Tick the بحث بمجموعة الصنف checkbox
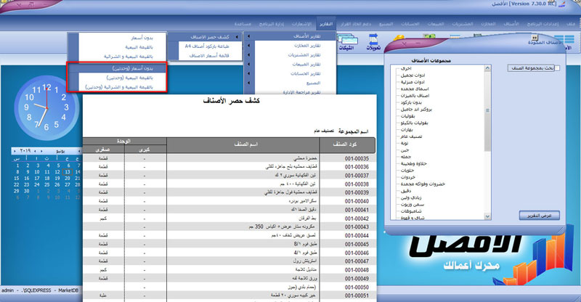The height and width of the screenshot is (302, 581). pos(557,68)
